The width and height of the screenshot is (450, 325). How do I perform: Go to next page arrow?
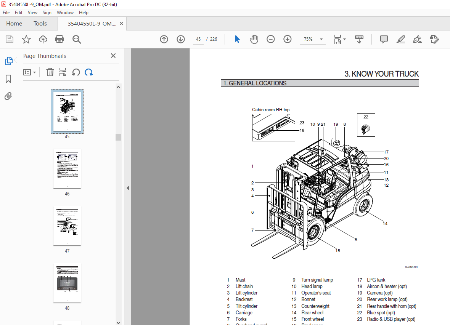(180, 39)
